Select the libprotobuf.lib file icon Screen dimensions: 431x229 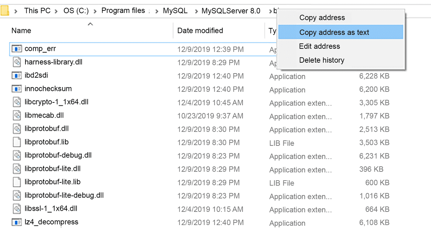pos(17,142)
